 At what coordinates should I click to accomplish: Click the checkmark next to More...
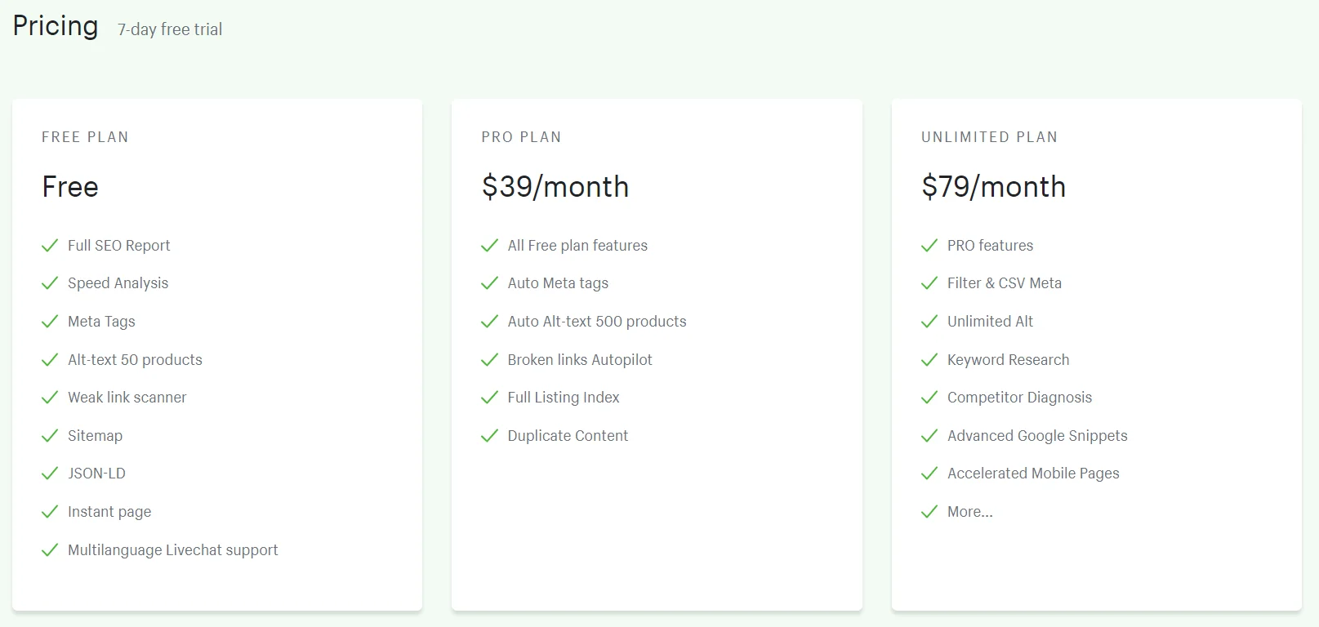coord(929,512)
